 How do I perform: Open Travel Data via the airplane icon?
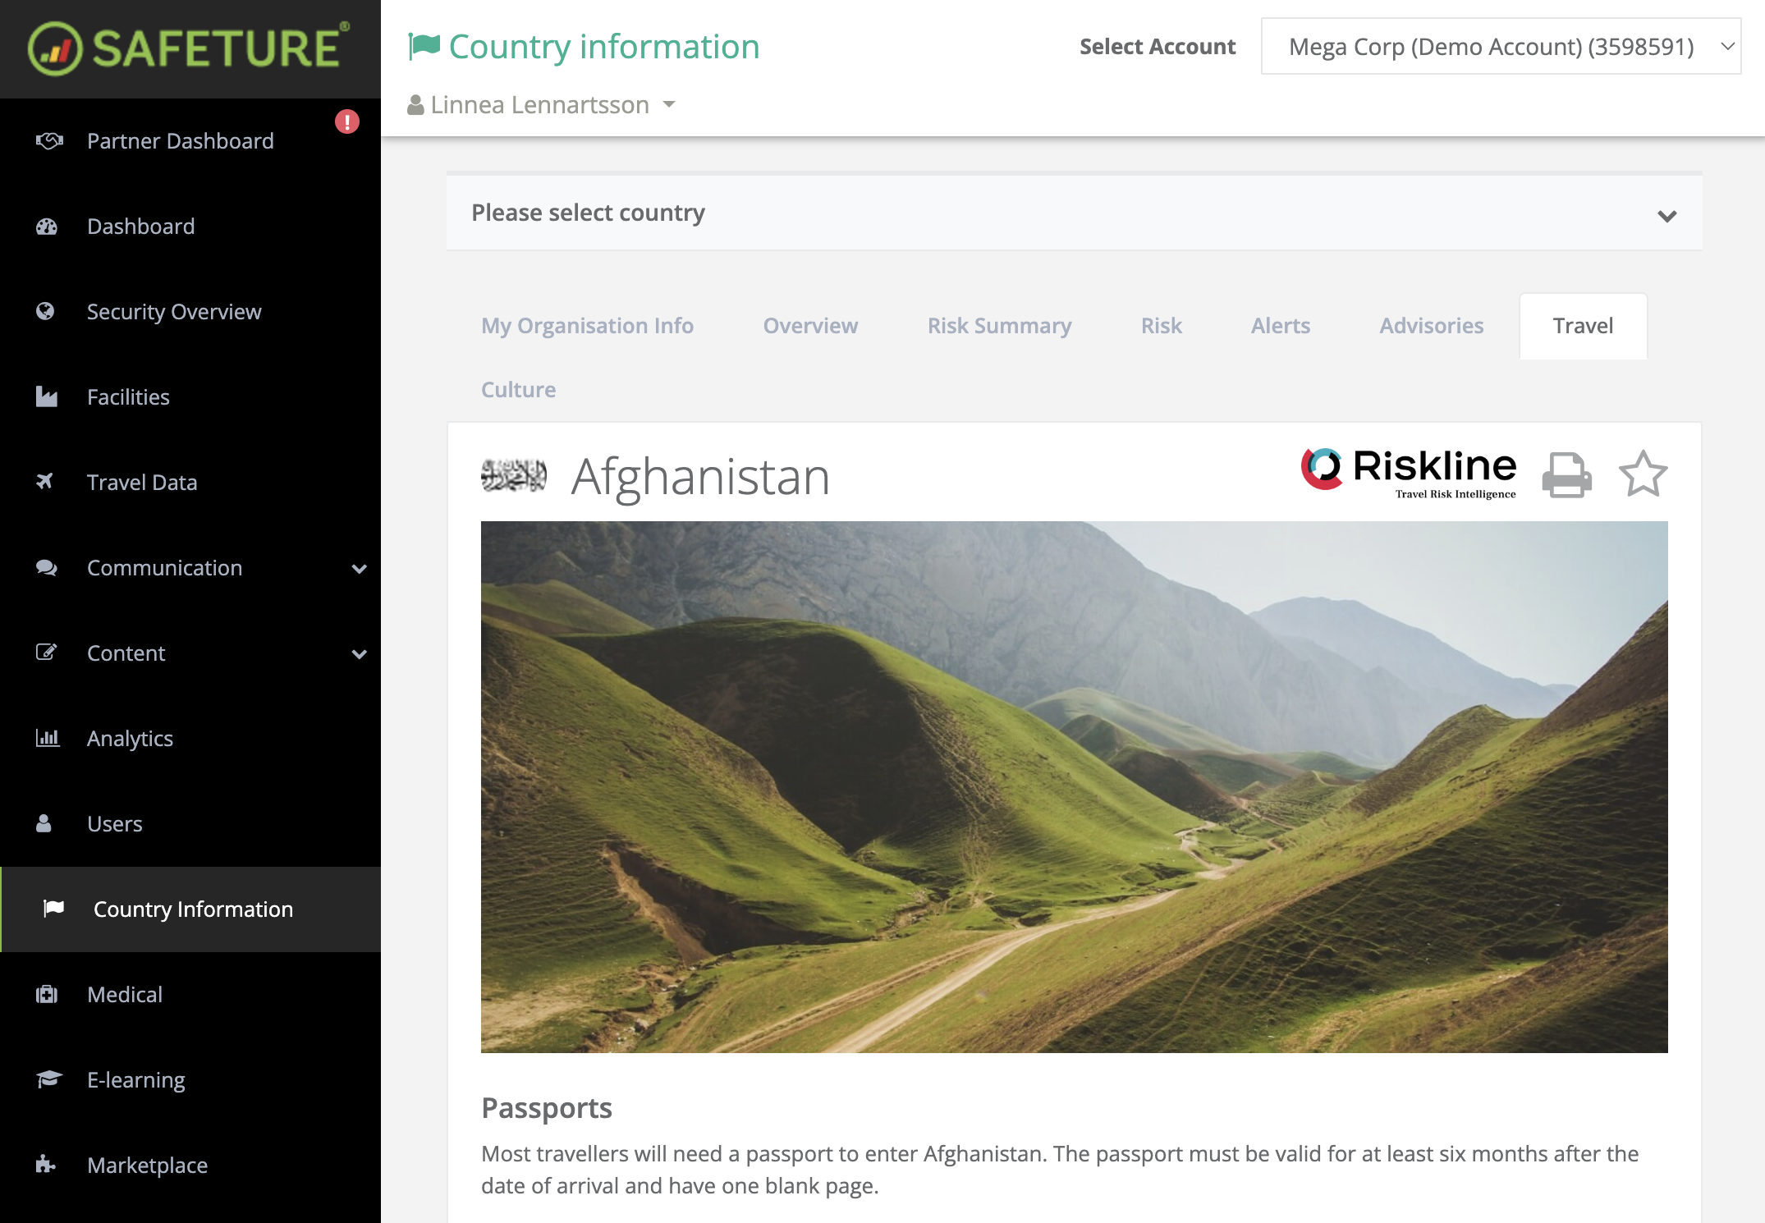point(46,482)
